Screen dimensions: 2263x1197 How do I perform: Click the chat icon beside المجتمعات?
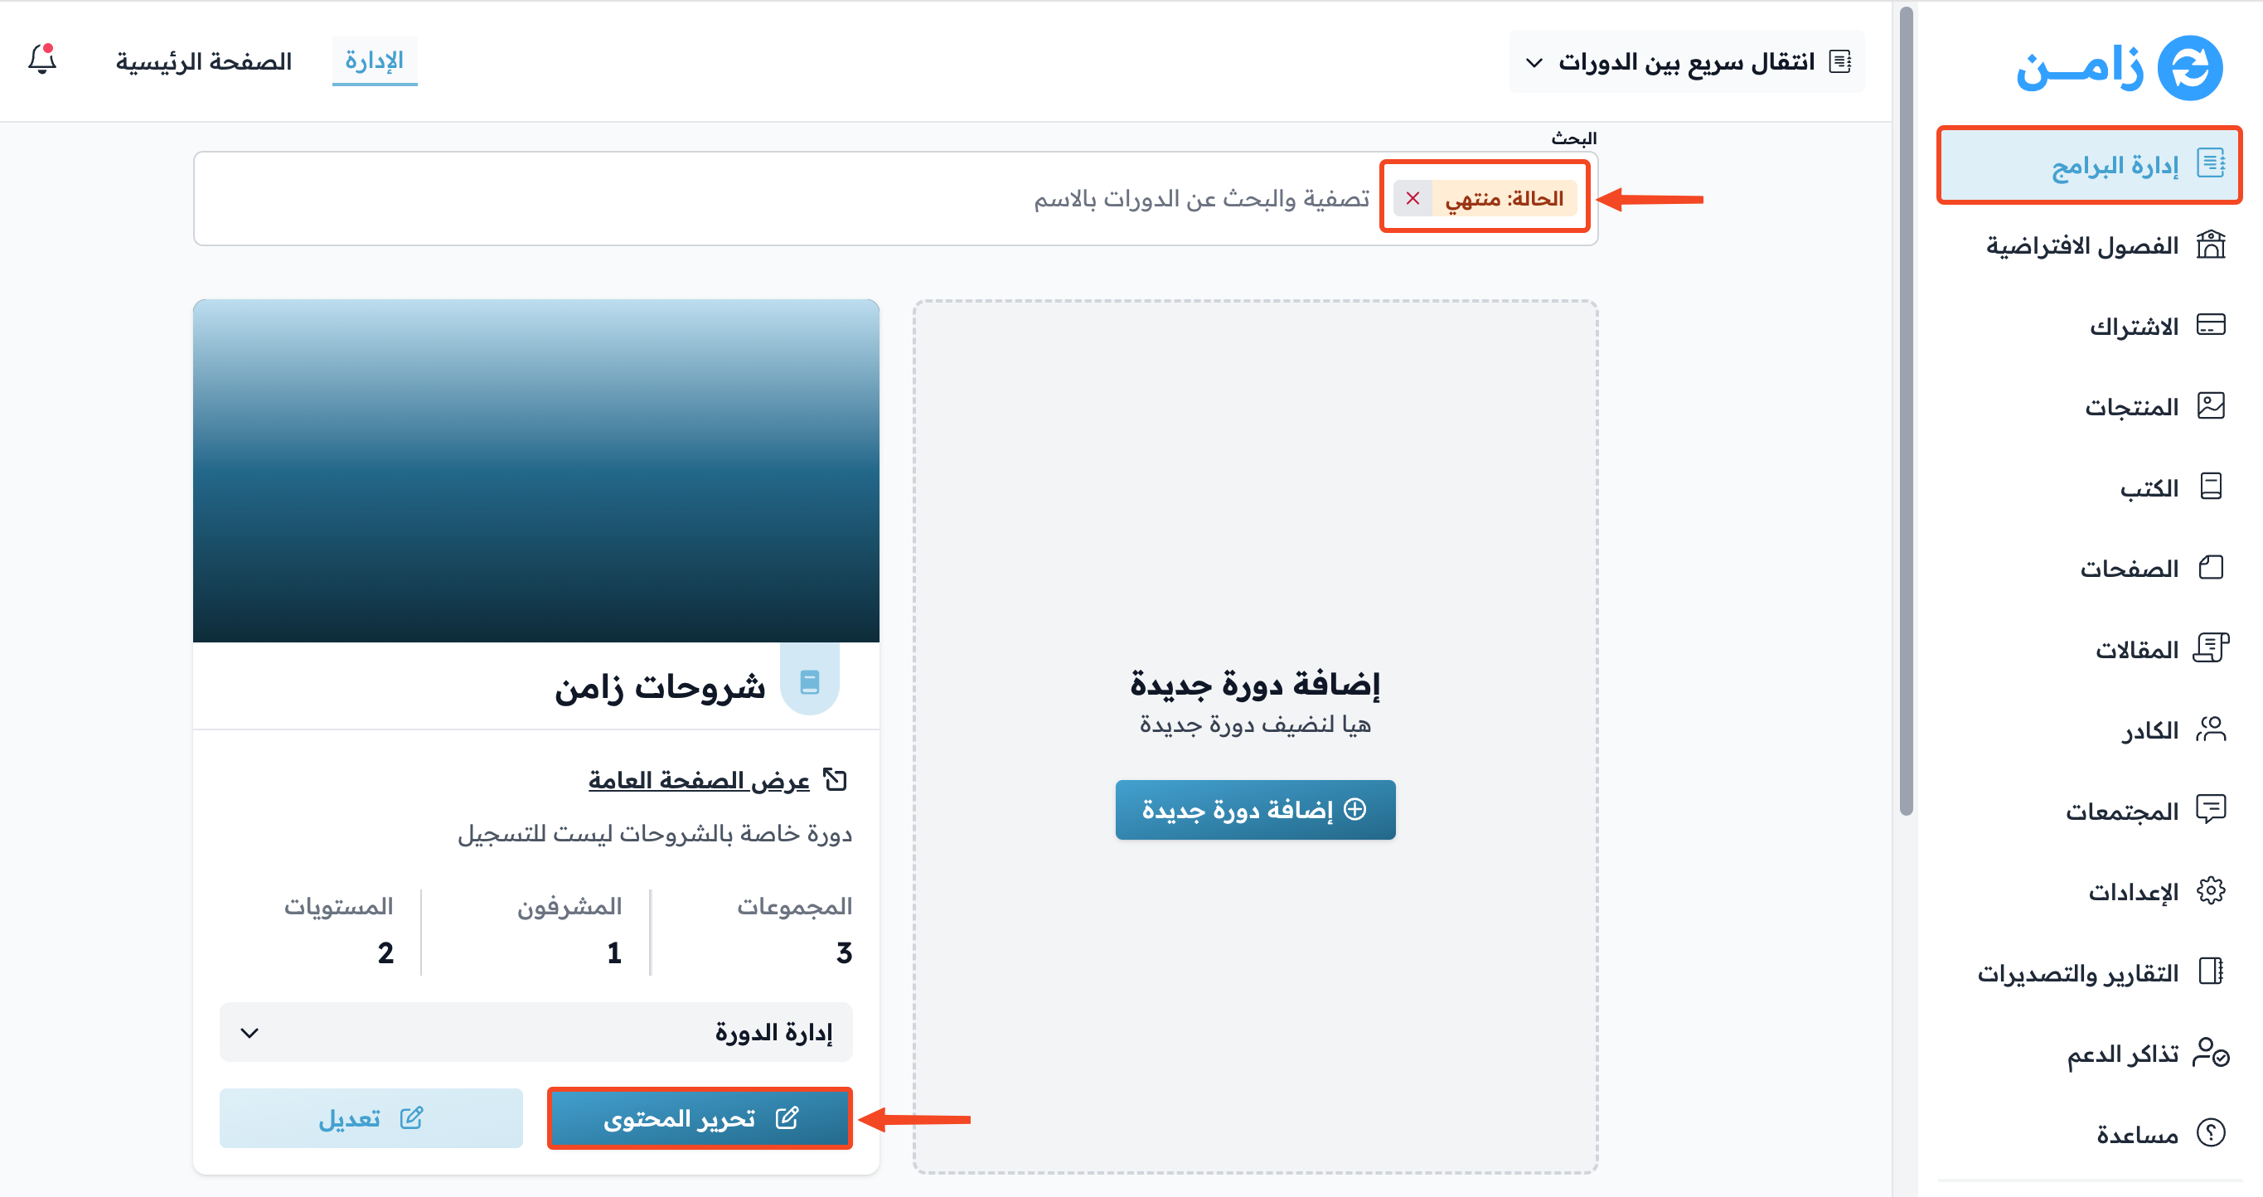tap(2210, 809)
